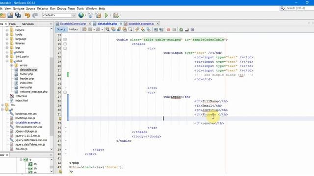
Task: Click Find Next Occurrence icon
Action: click(119, 29)
